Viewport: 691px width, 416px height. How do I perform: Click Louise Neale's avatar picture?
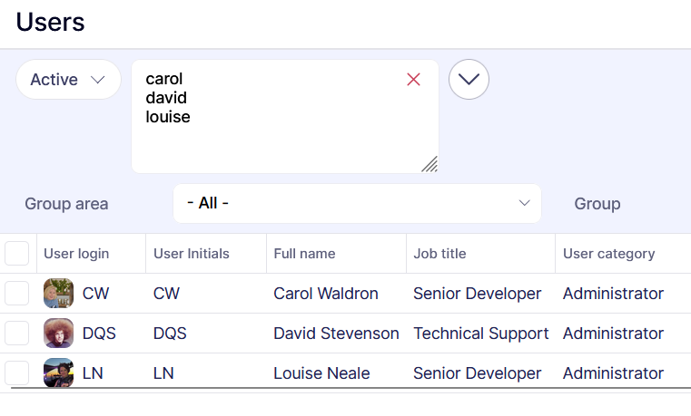59,373
